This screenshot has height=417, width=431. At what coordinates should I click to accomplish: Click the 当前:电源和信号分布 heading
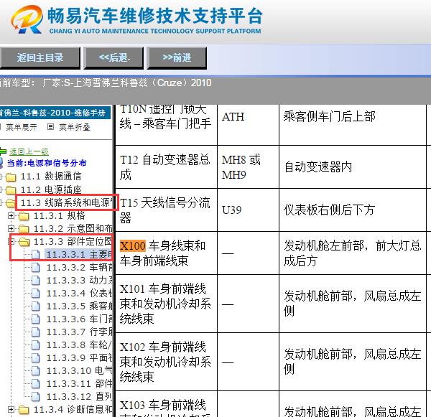(x=47, y=163)
